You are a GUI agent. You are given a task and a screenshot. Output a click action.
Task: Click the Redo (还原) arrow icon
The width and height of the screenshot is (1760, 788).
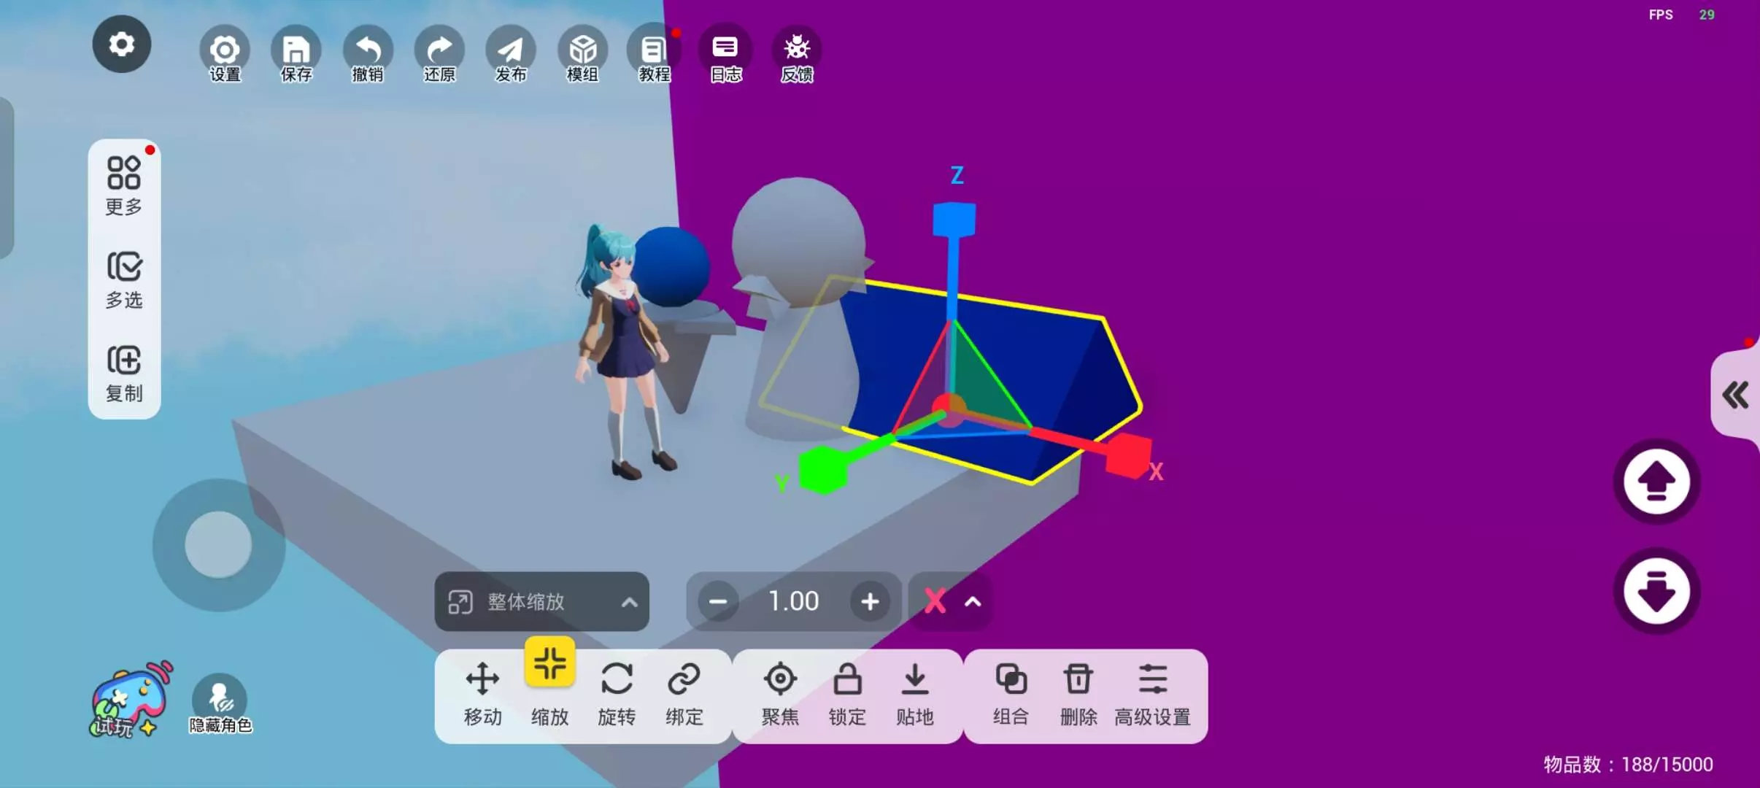(439, 53)
